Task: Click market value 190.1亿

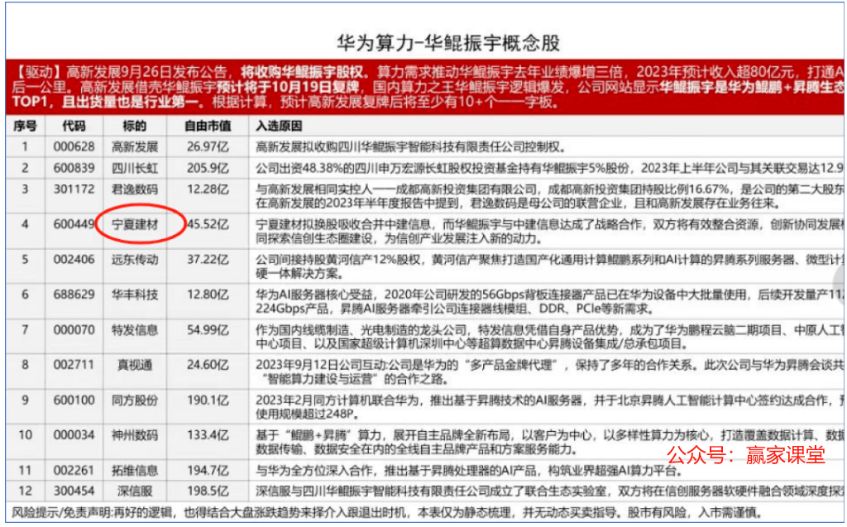Action: pos(208,400)
